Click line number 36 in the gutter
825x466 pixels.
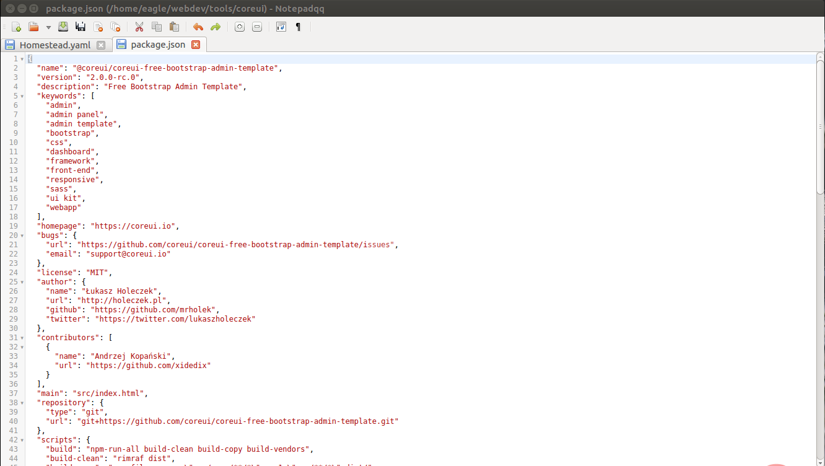pos(14,384)
